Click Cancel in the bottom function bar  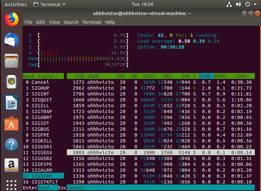pyautogui.click(x=75, y=188)
